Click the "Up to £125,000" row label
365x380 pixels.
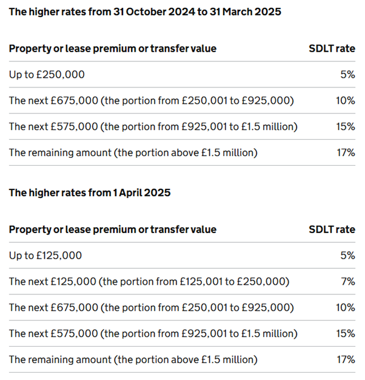tap(45, 256)
